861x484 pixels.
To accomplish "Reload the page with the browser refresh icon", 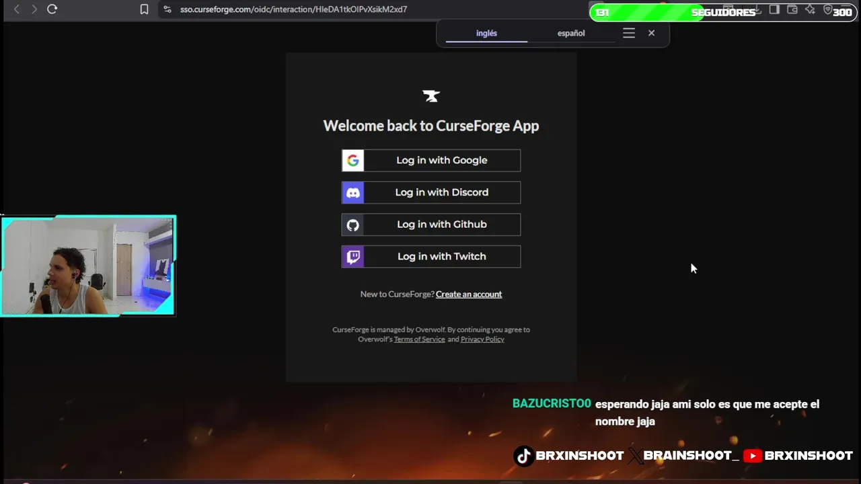I will [x=52, y=9].
